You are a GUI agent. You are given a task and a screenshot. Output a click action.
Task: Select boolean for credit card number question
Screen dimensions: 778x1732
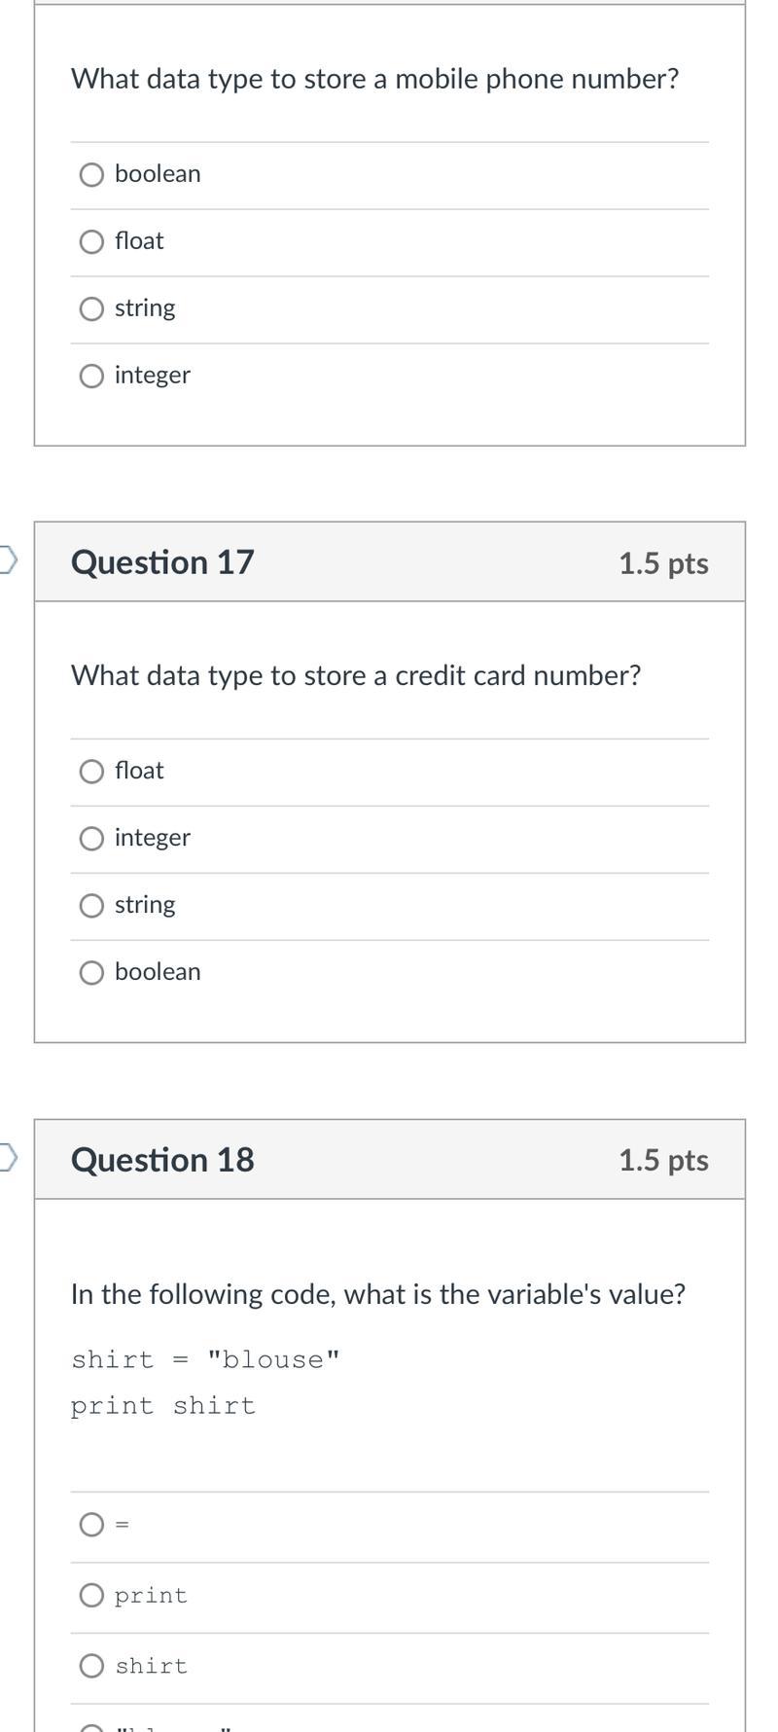[x=91, y=973]
